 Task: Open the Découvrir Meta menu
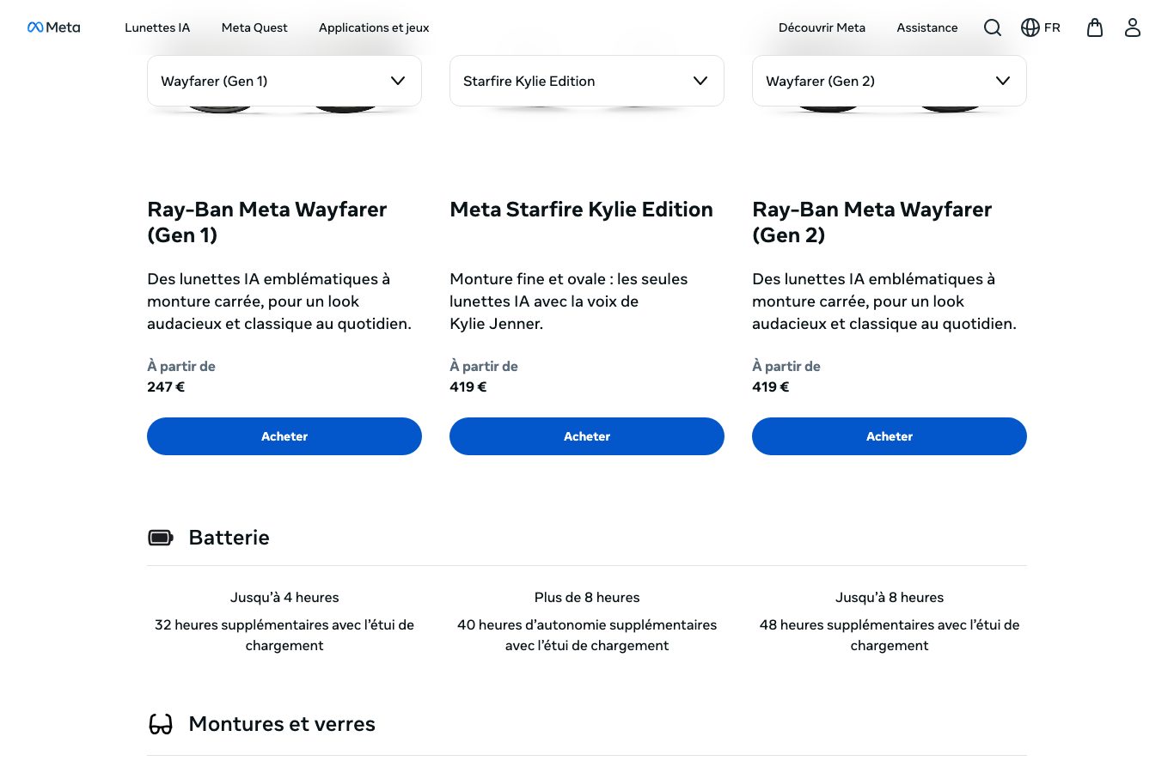822,27
